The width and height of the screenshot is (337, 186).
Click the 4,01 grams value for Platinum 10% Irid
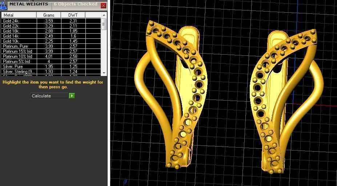(49, 56)
